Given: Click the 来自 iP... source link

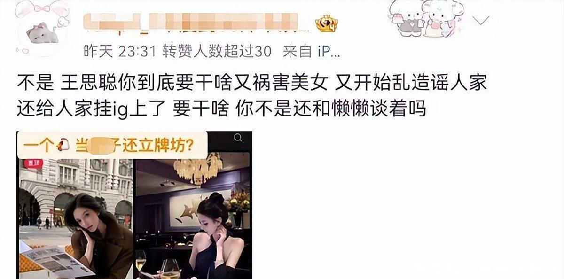Looking at the screenshot, I should pos(311,52).
